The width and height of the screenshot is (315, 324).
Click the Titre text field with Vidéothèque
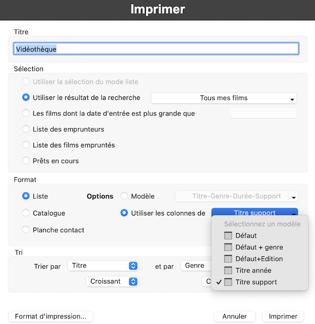coord(155,49)
